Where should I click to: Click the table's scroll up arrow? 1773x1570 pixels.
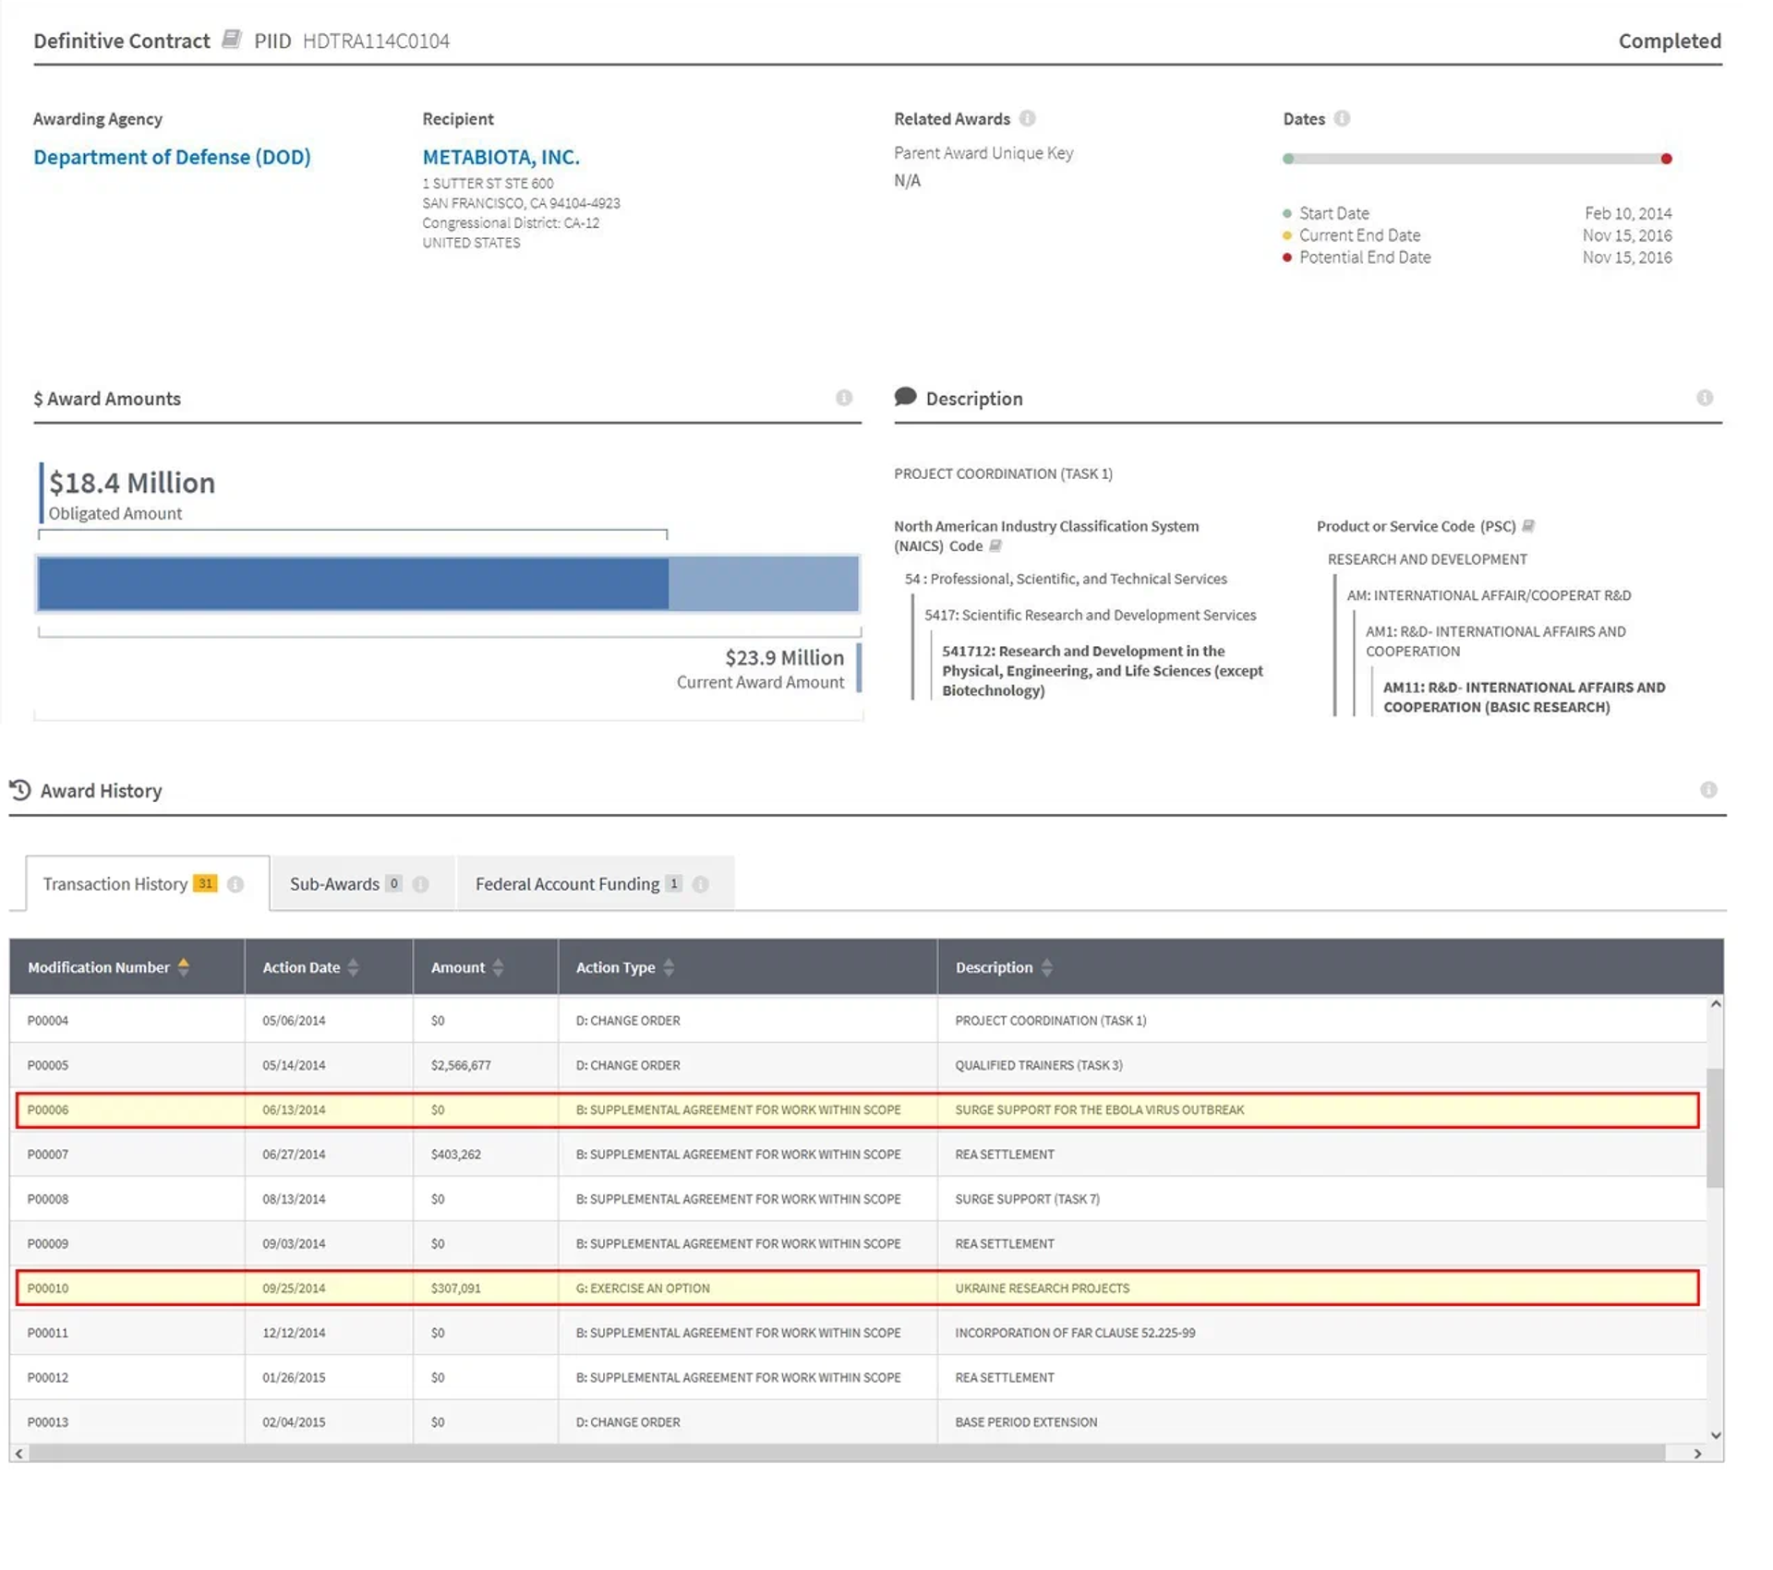click(1716, 1004)
